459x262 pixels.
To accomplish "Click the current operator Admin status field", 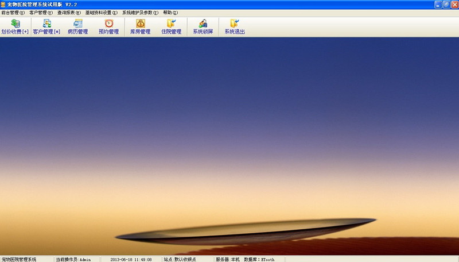I will point(73,259).
